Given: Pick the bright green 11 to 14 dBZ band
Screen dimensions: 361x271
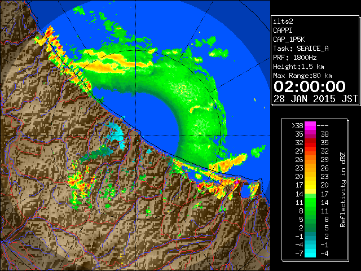Looking at the screenshot, I should 310,202.
